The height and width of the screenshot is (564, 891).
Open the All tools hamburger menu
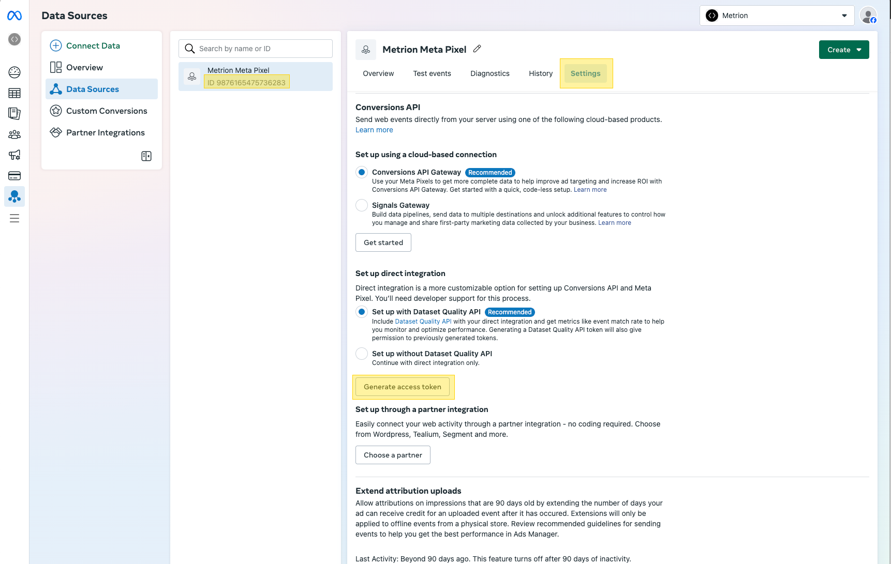14,218
